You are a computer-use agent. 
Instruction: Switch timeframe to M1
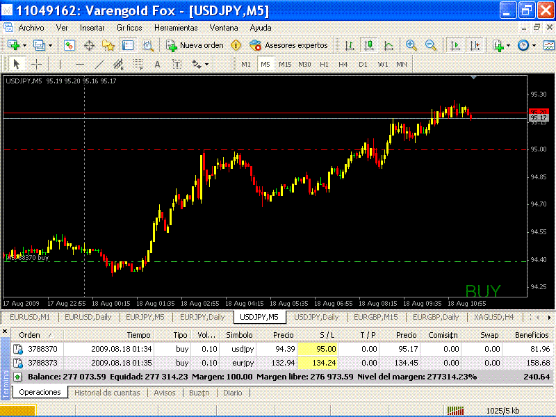[246, 64]
